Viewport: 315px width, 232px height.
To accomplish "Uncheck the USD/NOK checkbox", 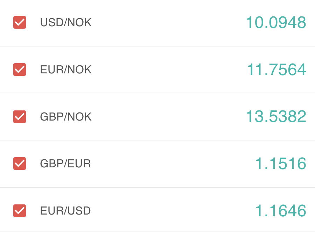I will click(20, 22).
